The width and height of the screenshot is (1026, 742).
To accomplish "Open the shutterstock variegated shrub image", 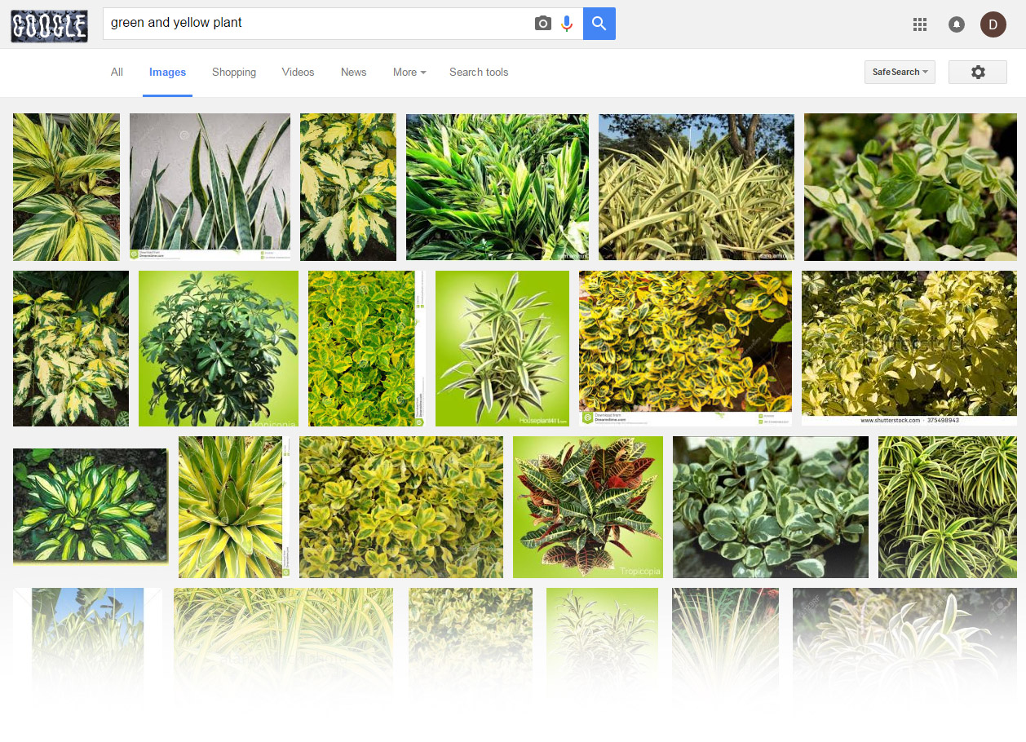I will 909,347.
